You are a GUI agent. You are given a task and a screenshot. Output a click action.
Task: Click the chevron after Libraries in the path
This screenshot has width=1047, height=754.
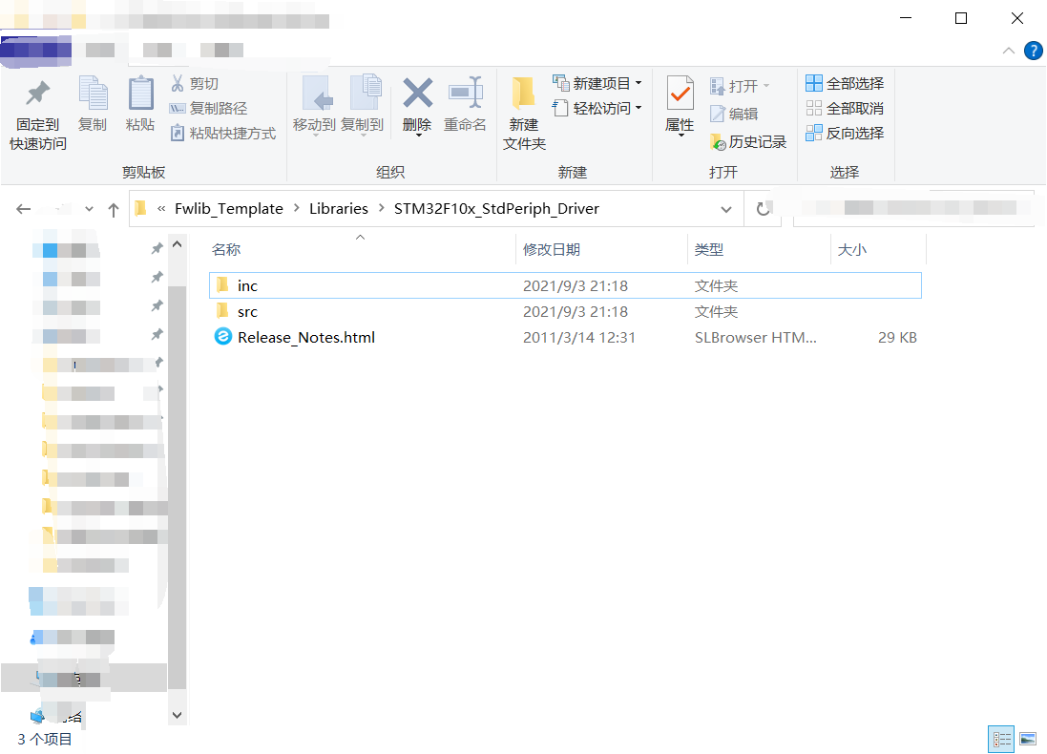(x=381, y=208)
